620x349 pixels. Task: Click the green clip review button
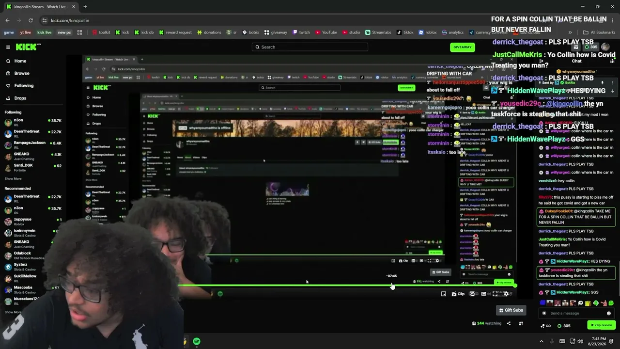pyautogui.click(x=601, y=325)
